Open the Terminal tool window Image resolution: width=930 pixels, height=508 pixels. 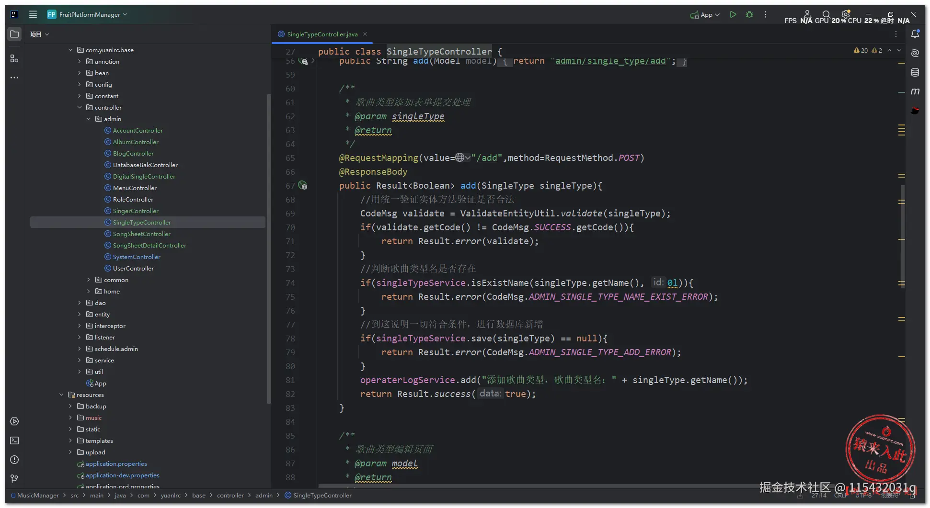(x=14, y=440)
